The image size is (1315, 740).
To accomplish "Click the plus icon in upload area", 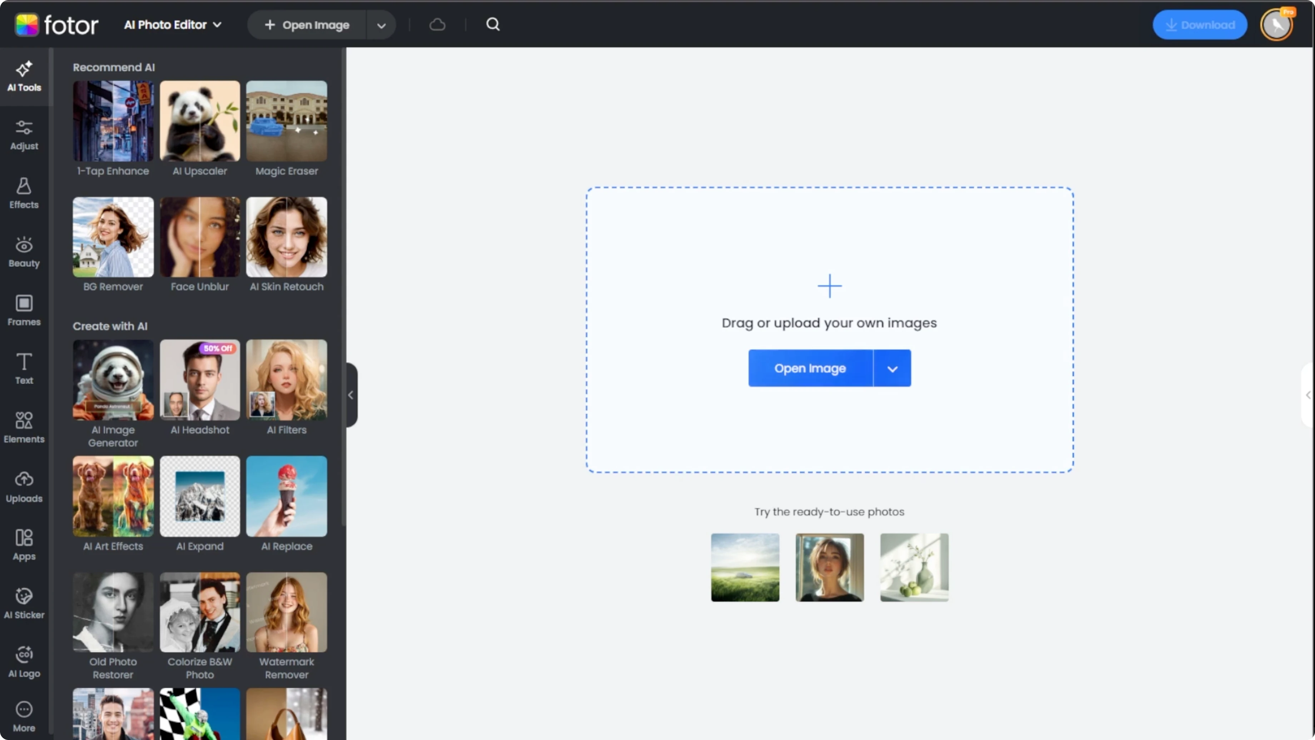I will pyautogui.click(x=829, y=286).
